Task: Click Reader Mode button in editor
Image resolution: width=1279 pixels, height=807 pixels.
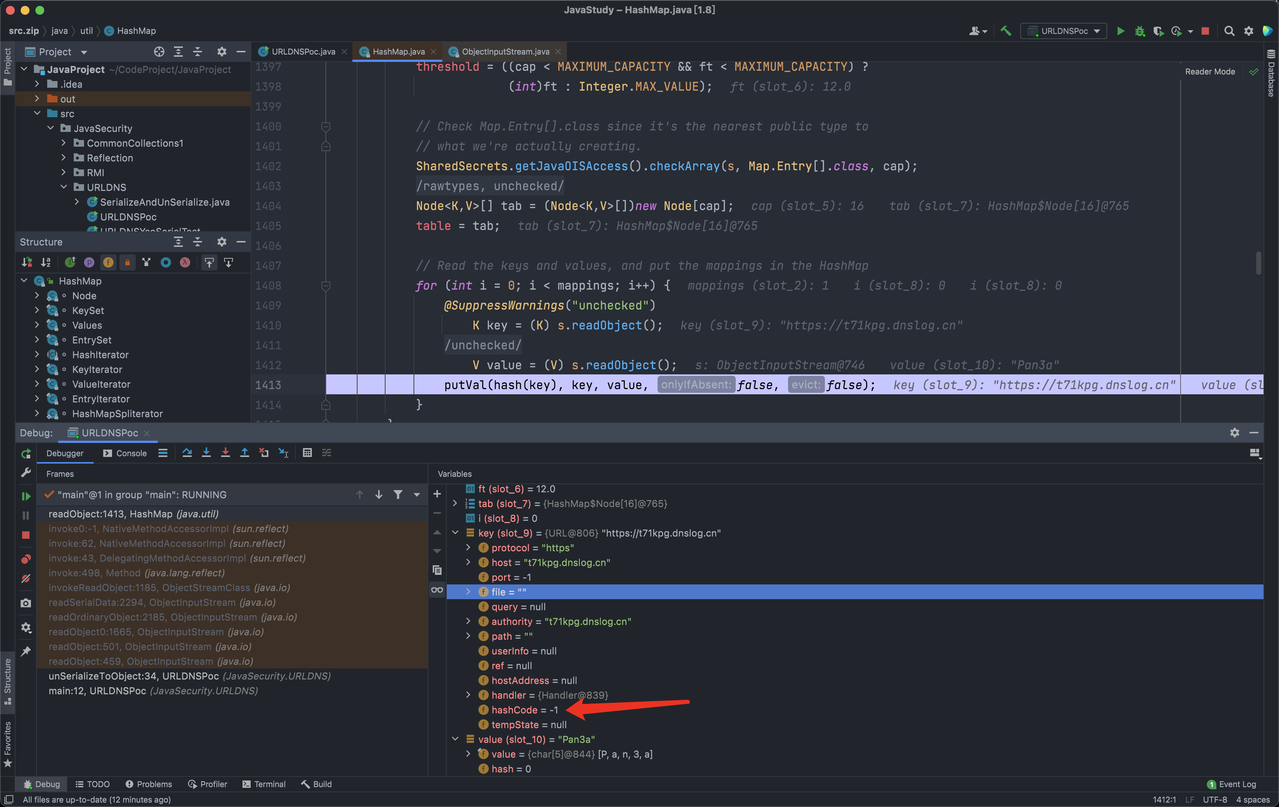Action: [1210, 72]
